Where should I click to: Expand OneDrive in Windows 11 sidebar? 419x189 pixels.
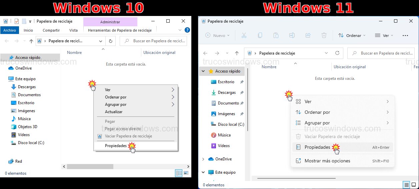point(203,159)
